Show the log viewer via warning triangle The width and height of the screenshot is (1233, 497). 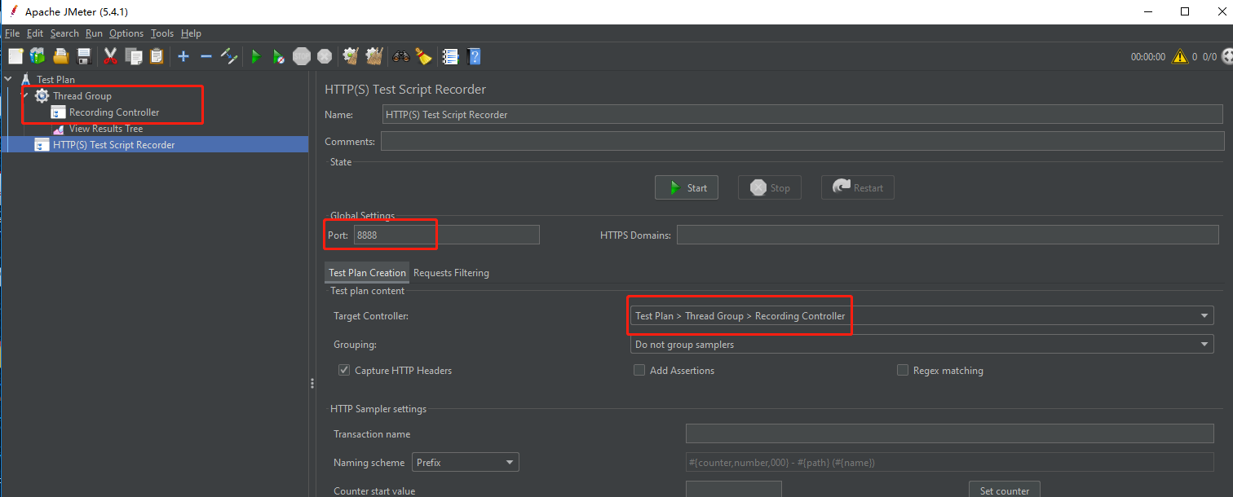pos(1179,57)
